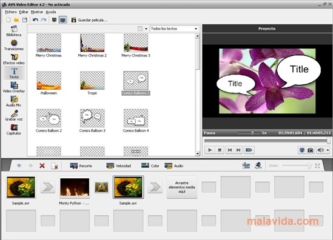Viewport: 333px width, 240px height.
Task: Click transition between Monty Python and Sample.avi
Action: tap(101, 187)
